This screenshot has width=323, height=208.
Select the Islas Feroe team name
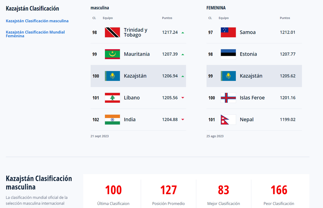(x=252, y=98)
